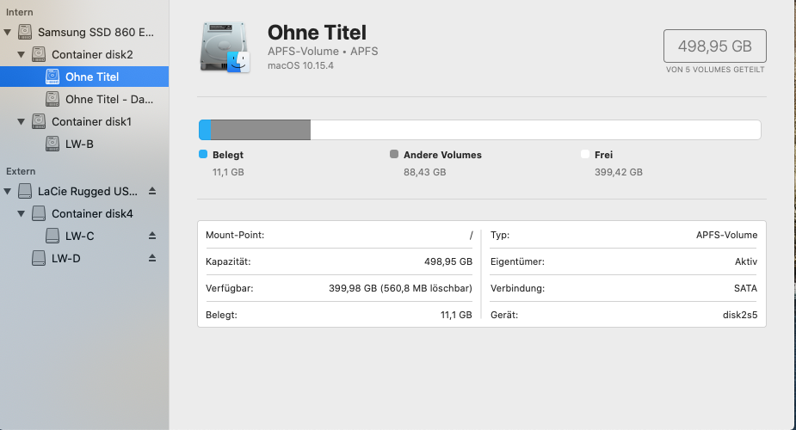Eject the LaCie Rugged USB drive

tap(152, 191)
